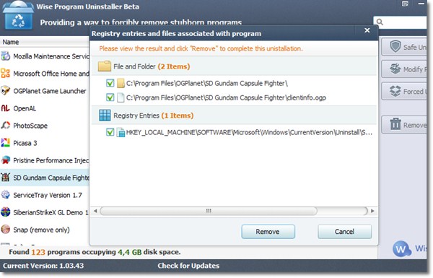This screenshot has width=433, height=278.
Task: Click the Forced Uninstall box icon
Action: [395, 91]
